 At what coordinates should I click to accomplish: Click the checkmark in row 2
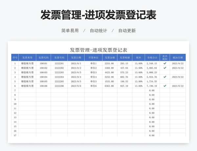165,68
